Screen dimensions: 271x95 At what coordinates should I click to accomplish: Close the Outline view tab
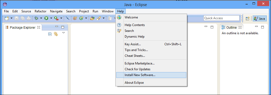coord(240,27)
